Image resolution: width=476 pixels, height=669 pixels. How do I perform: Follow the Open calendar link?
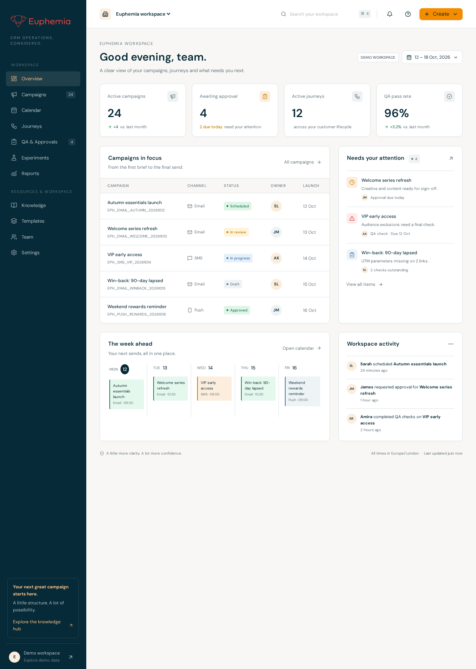coord(302,348)
